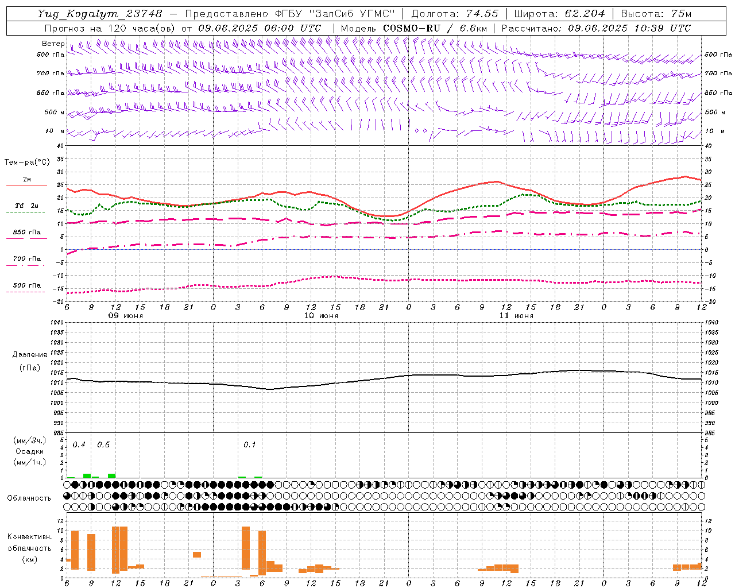Click the Td 2м legend label
Image resolution: width=735 pixels, height=588 pixels.
coord(26,206)
